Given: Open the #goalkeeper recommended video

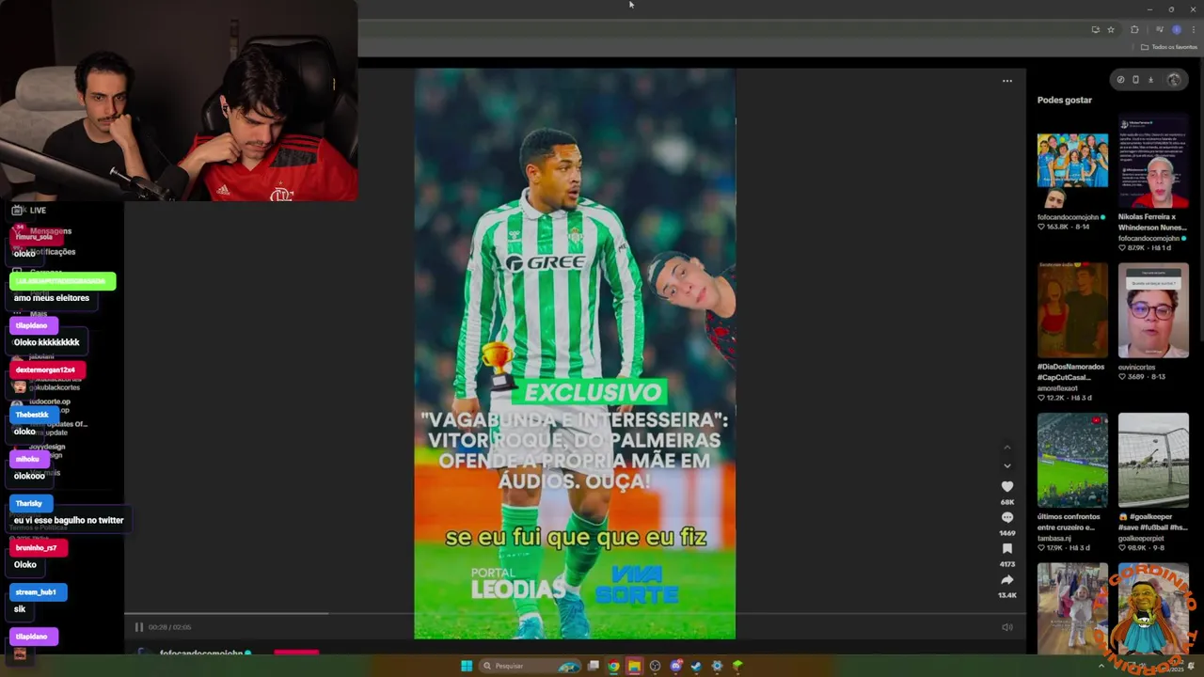Looking at the screenshot, I should pyautogui.click(x=1153, y=461).
